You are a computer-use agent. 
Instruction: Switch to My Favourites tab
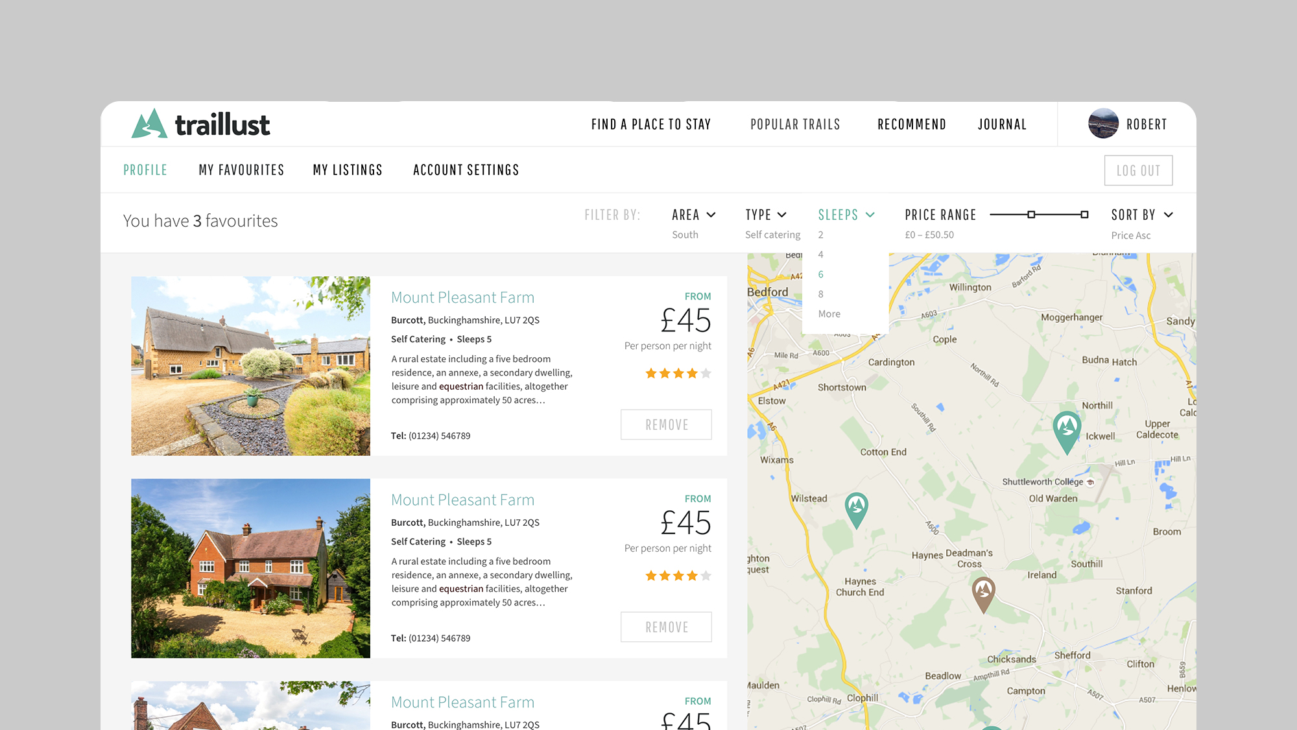tap(241, 170)
